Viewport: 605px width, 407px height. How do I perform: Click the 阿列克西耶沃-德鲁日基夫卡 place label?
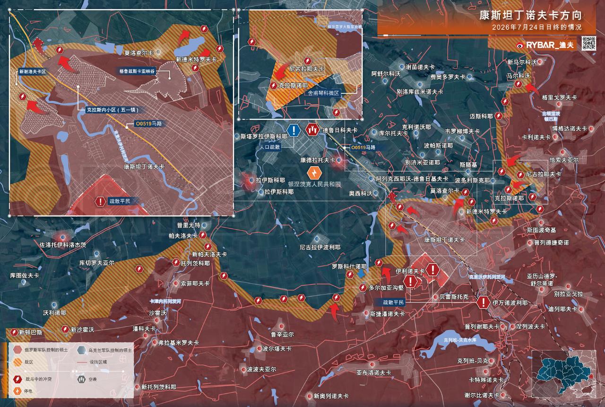[412, 179]
